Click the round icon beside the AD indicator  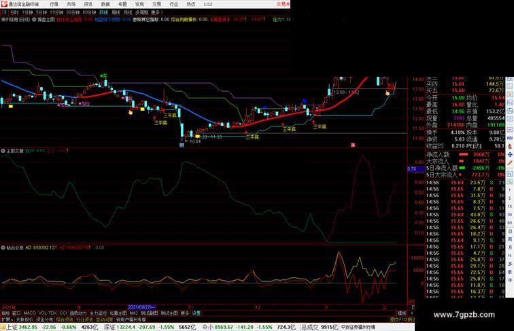tap(3, 248)
